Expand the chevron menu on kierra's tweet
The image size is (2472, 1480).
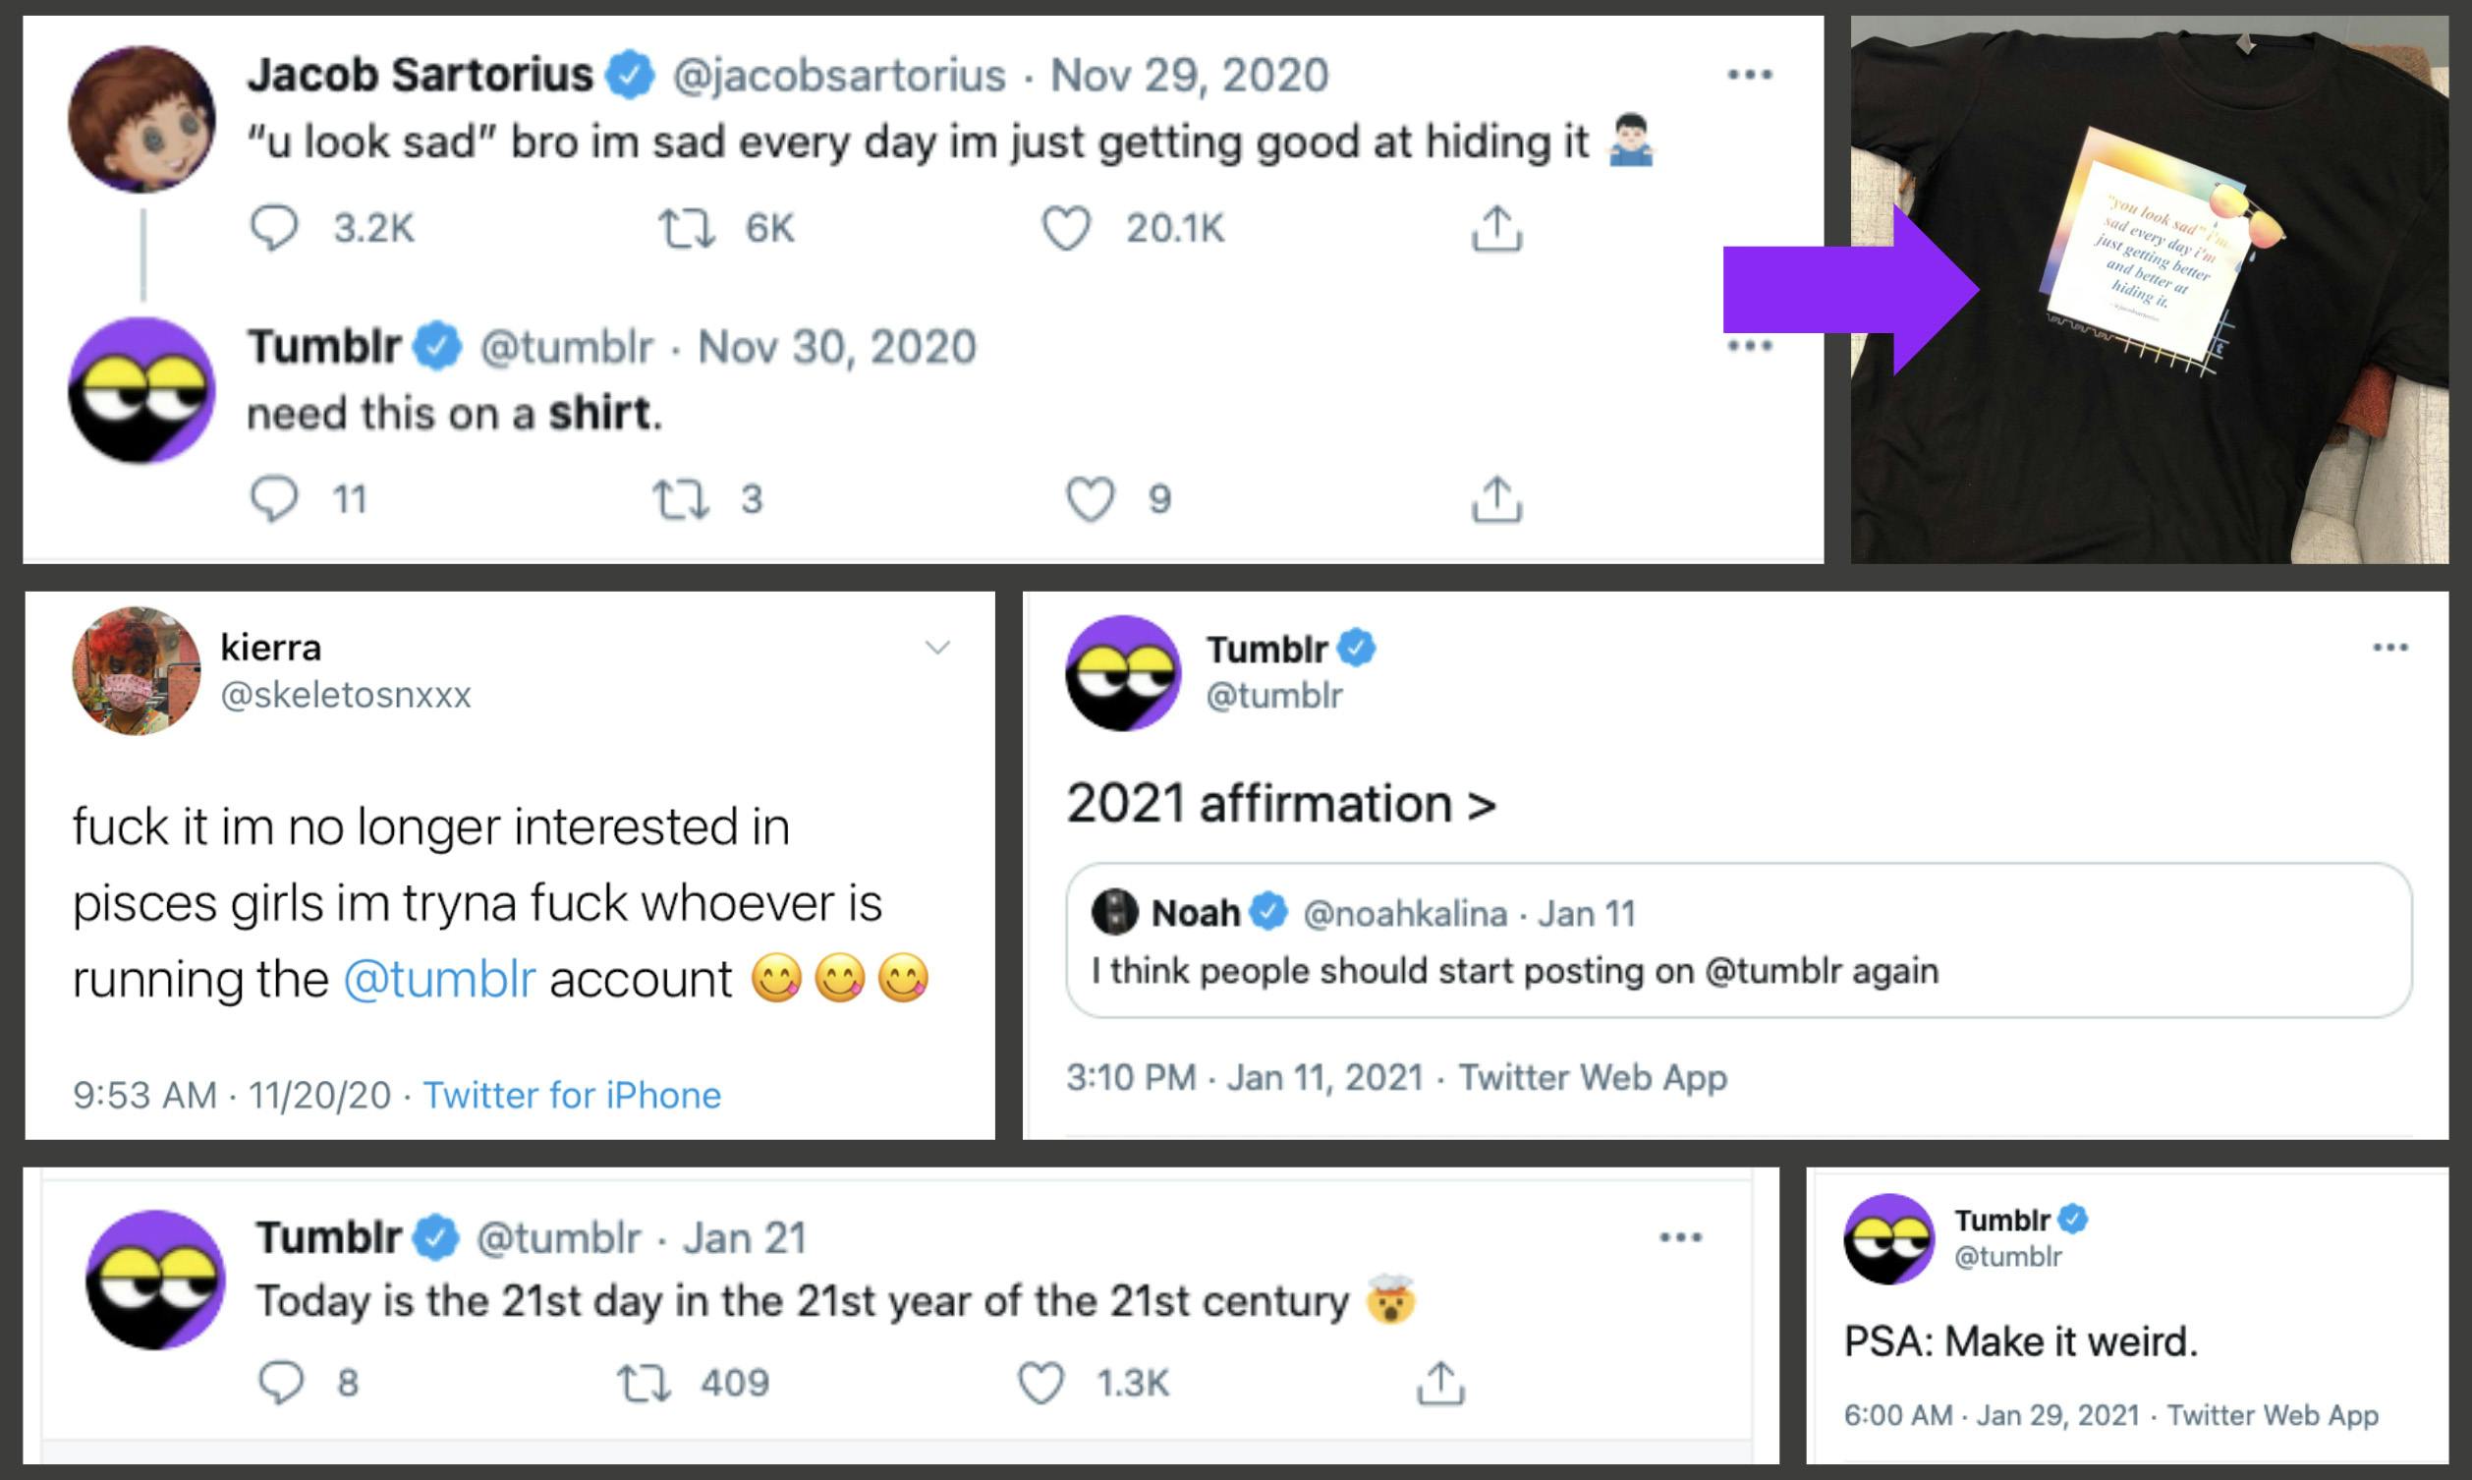(x=937, y=649)
